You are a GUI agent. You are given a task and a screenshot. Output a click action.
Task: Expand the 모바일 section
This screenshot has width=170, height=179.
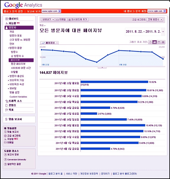(x=8, y=89)
